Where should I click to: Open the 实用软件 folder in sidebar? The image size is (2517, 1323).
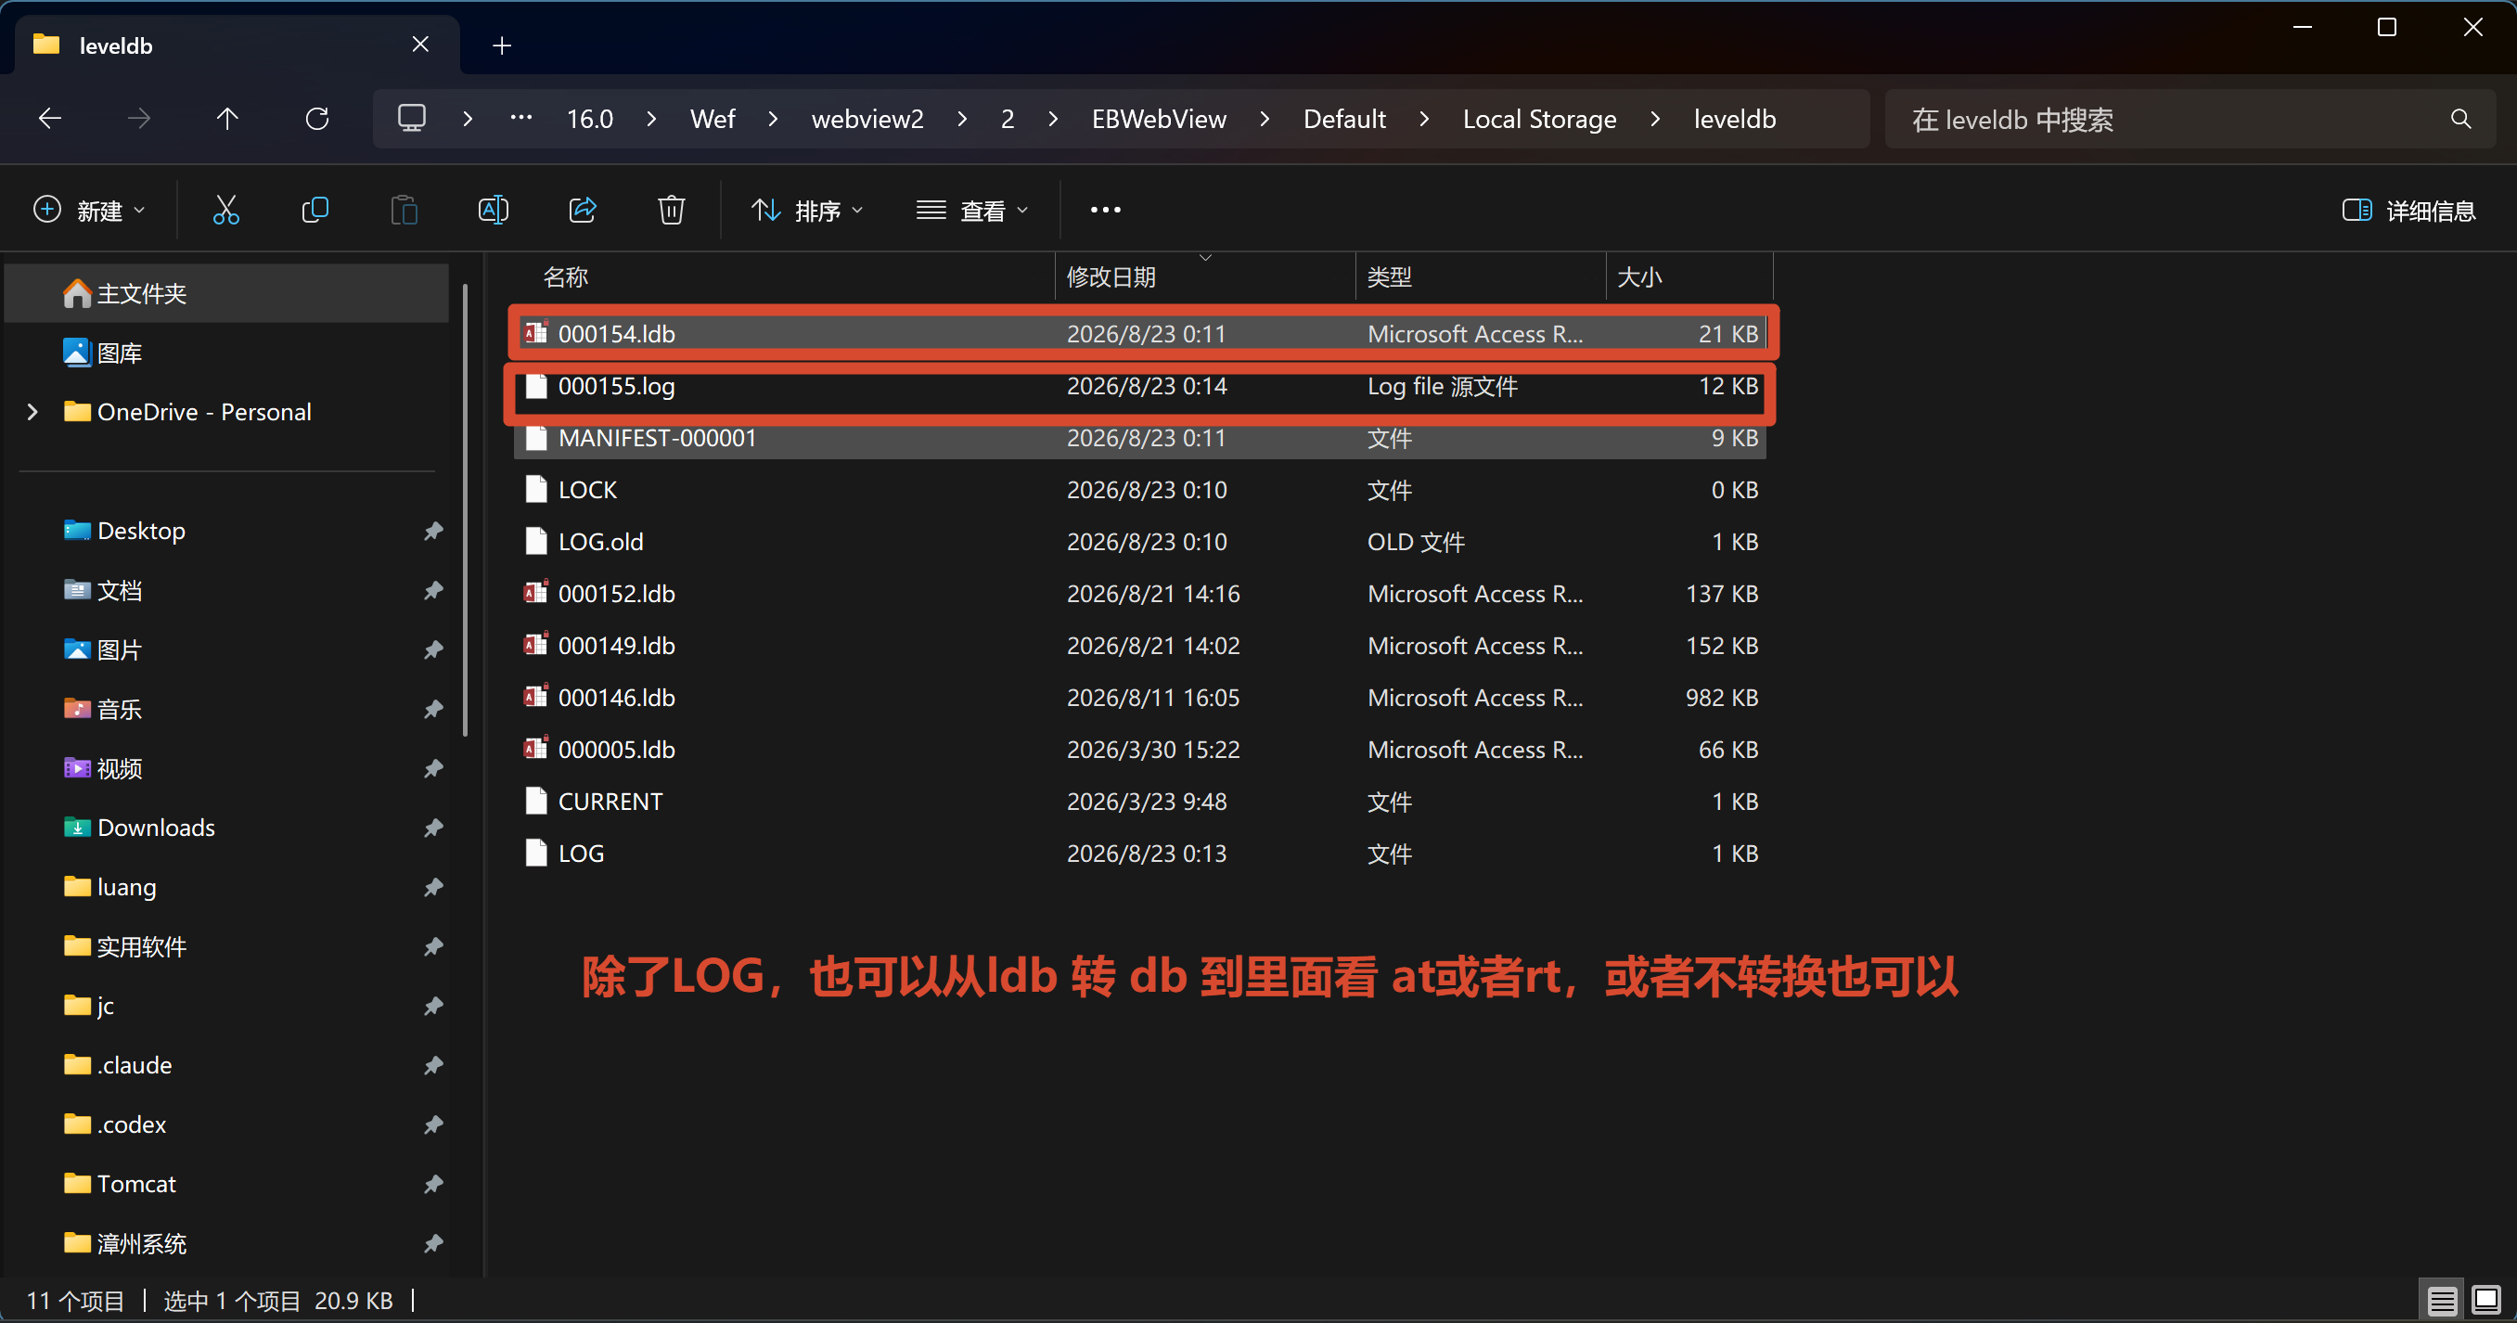click(226, 947)
